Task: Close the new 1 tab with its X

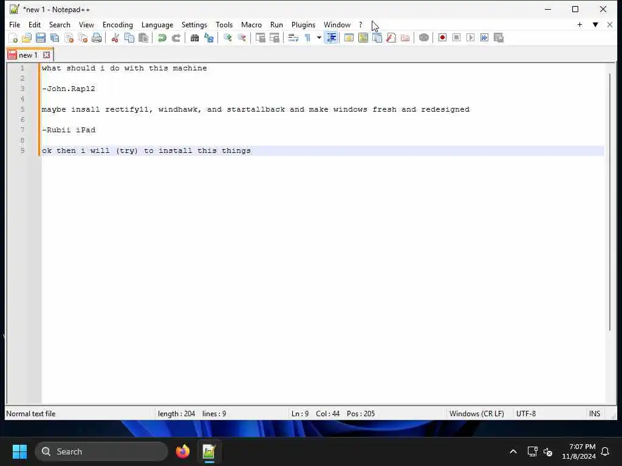Action: [46, 55]
